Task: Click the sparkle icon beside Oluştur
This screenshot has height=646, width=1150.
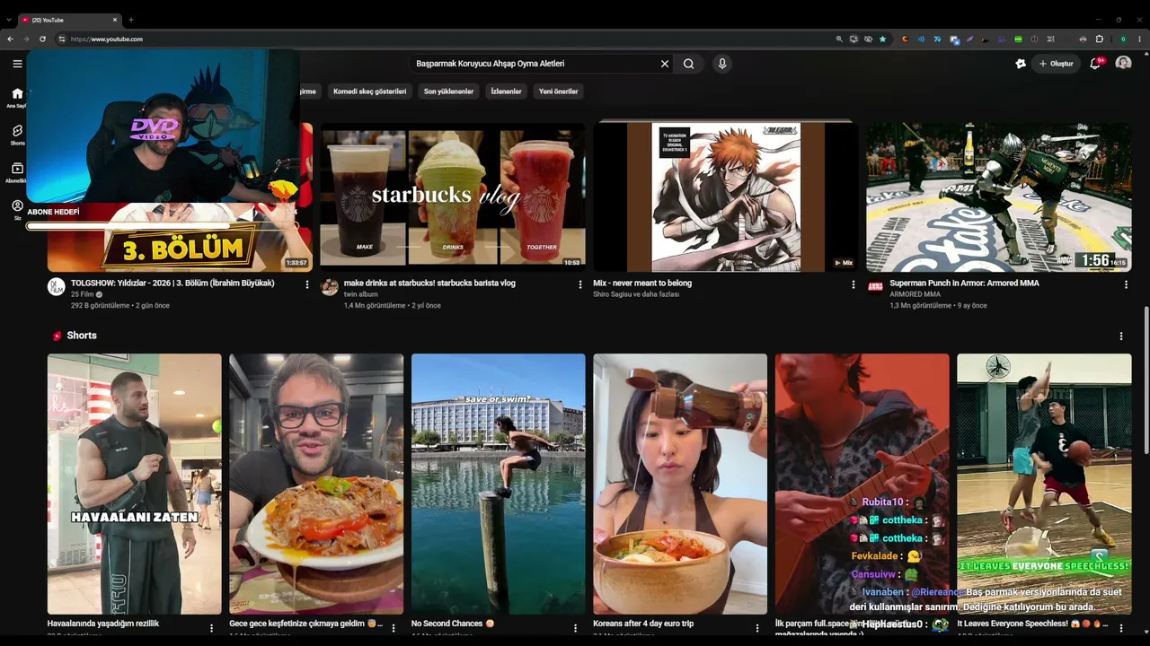Action: tap(1021, 64)
